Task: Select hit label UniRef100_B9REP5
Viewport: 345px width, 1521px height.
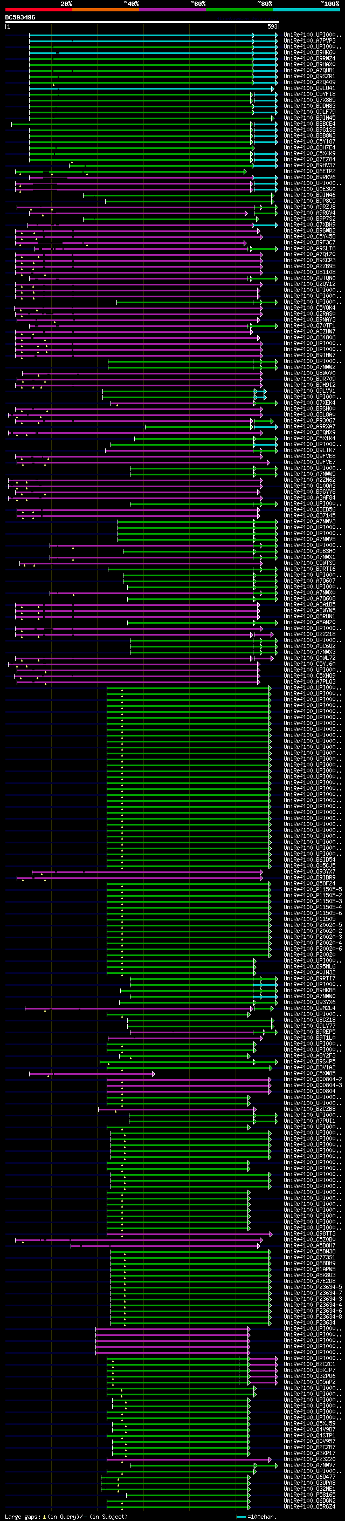Action: coord(309,1032)
